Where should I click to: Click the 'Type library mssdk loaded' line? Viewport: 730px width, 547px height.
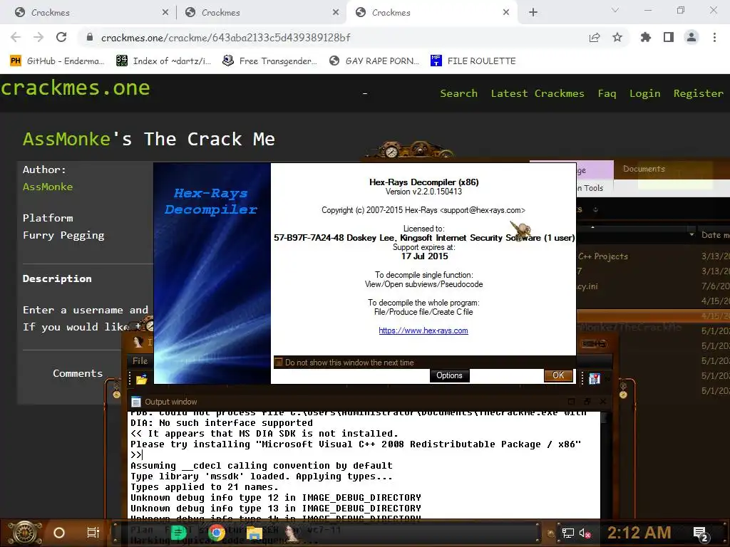(262, 476)
